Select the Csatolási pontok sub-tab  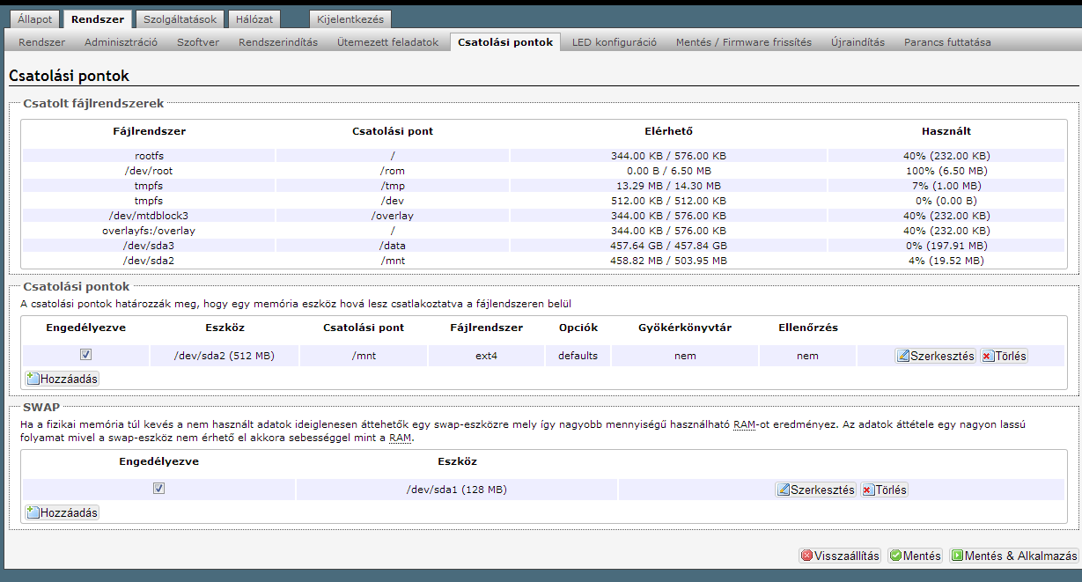point(505,42)
